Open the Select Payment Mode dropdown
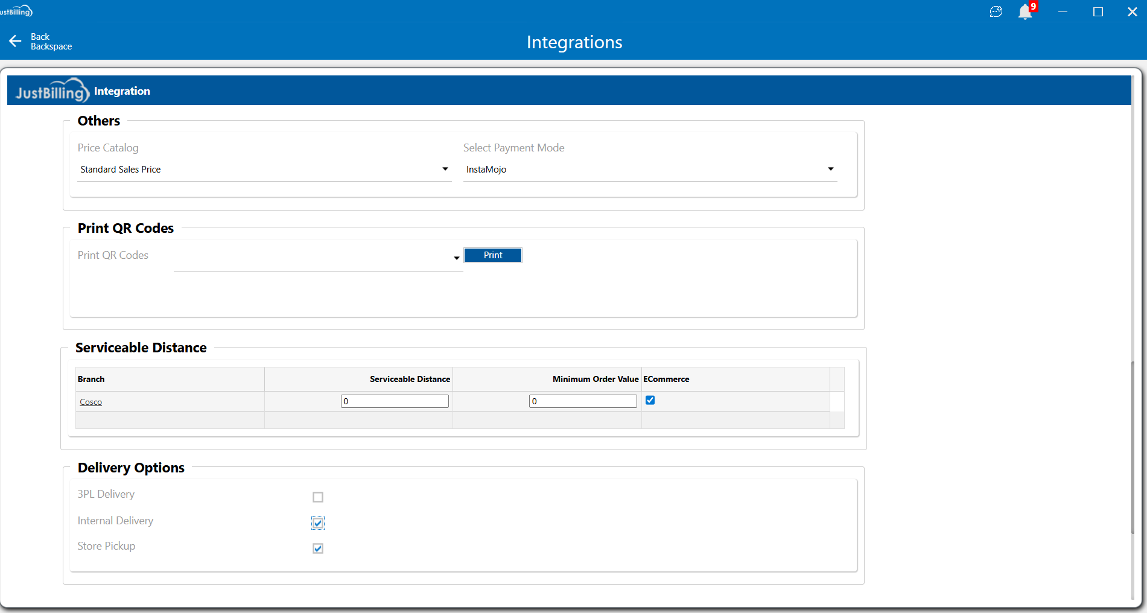 [830, 170]
